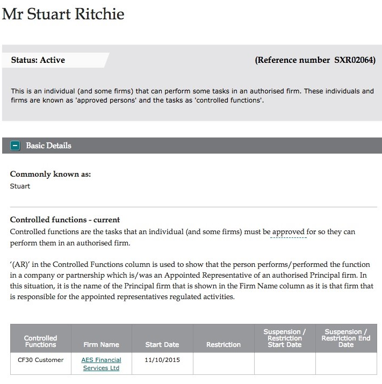
Task: Click the Reference number SXR02064 text
Action: (x=315, y=60)
